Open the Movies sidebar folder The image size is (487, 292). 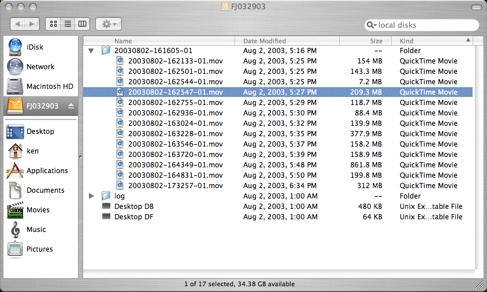pyautogui.click(x=38, y=210)
